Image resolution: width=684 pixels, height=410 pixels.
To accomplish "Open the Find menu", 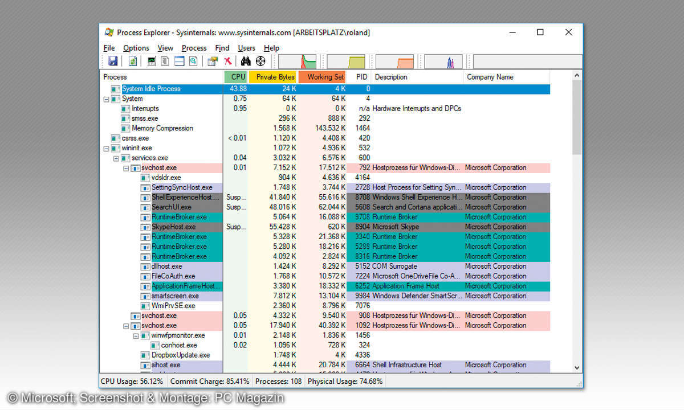I will coord(222,48).
